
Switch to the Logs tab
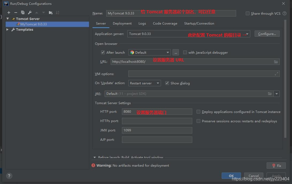(x=142, y=24)
